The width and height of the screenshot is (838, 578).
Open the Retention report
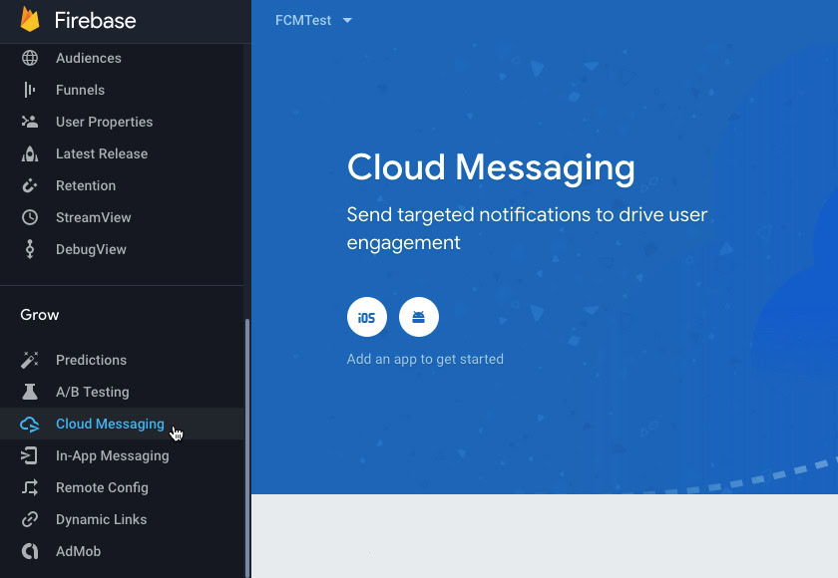click(86, 185)
